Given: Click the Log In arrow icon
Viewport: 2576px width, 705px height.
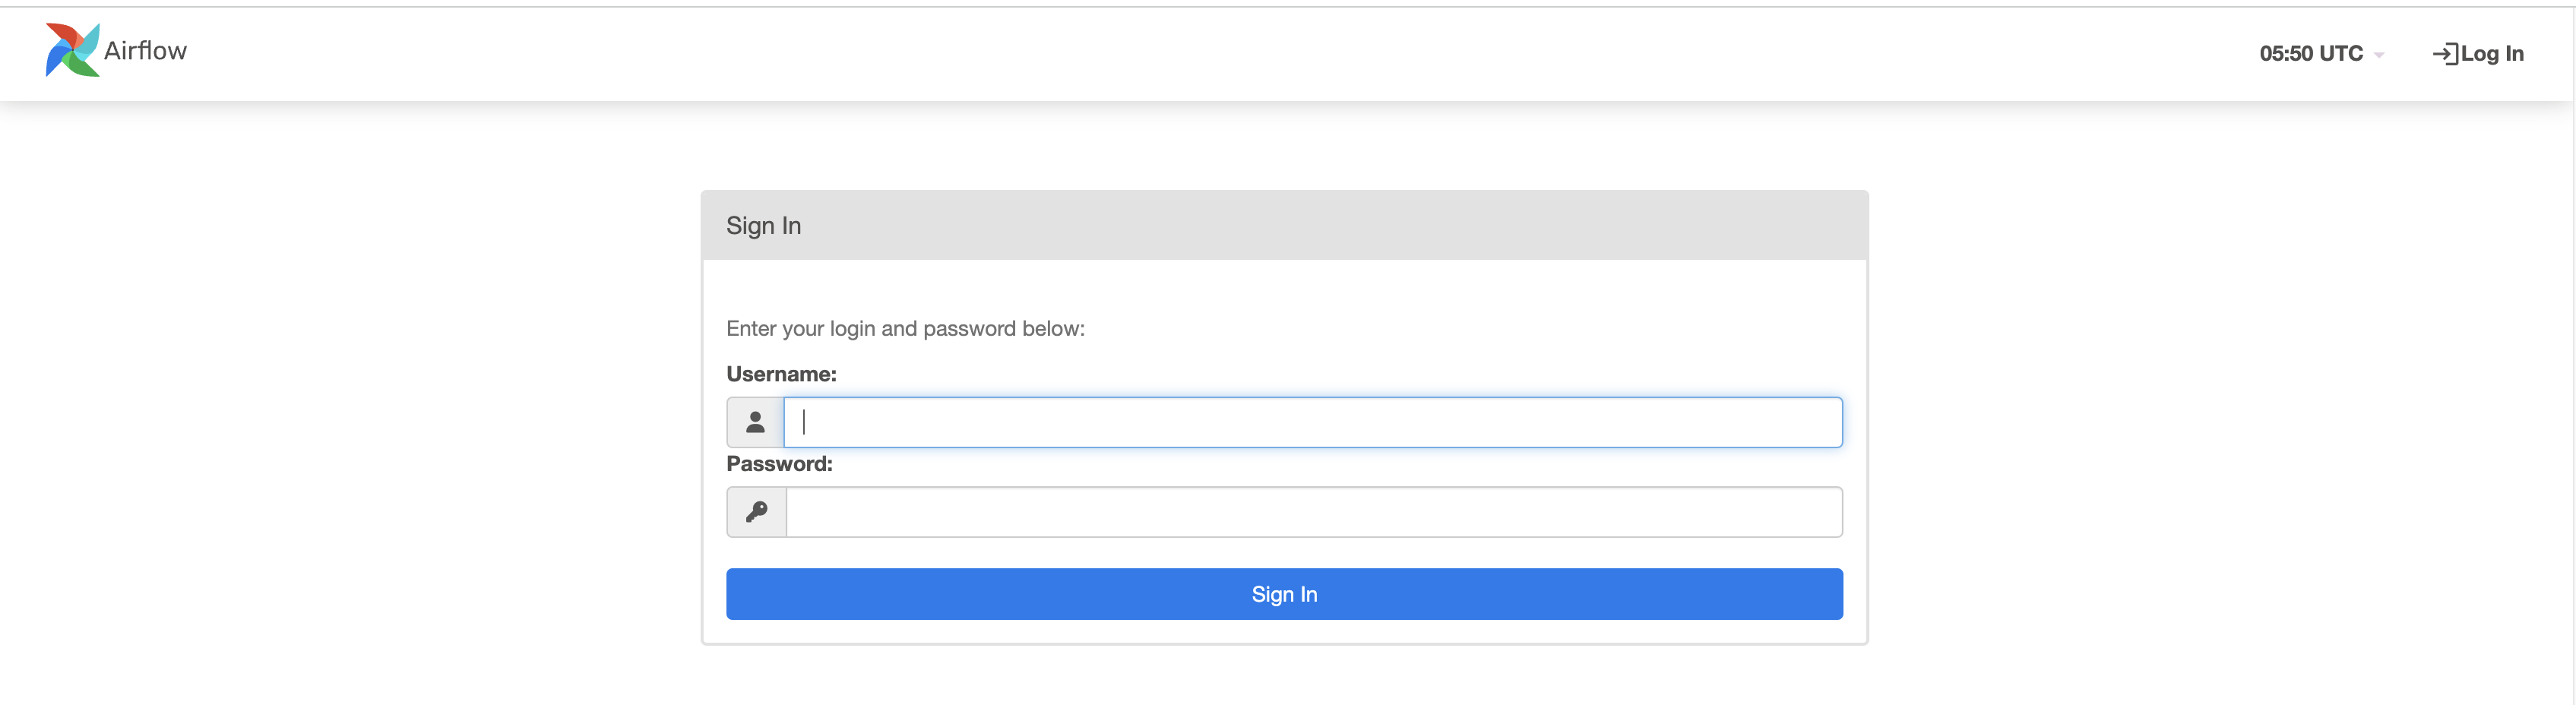Looking at the screenshot, I should 2443,54.
